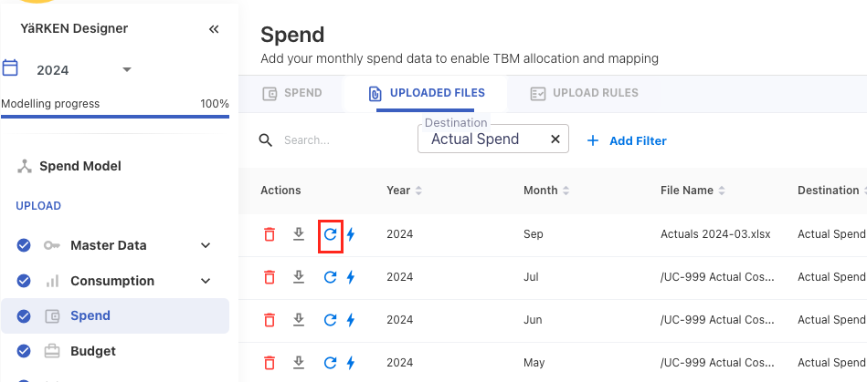Collapse the sidebar with double chevron
867x382 pixels.
click(214, 29)
